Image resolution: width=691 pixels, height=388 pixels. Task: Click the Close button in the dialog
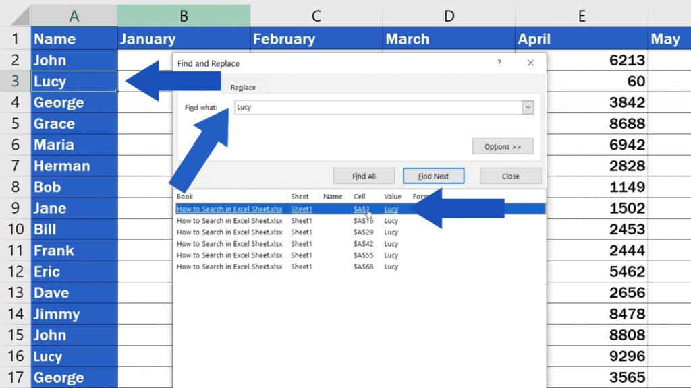[510, 175]
